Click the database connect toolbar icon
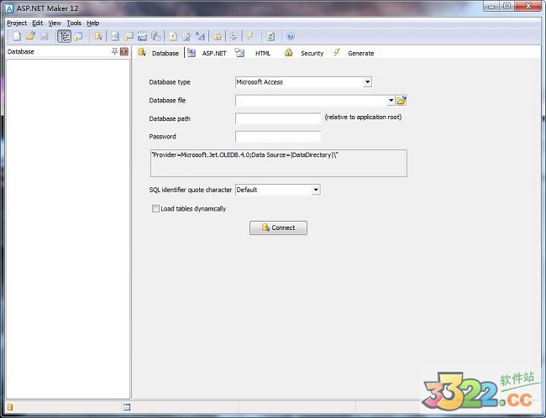Screen dimensions: 546x418 pyautogui.click(x=97, y=36)
